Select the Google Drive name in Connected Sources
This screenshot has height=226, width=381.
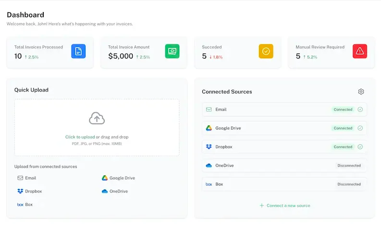228,128
